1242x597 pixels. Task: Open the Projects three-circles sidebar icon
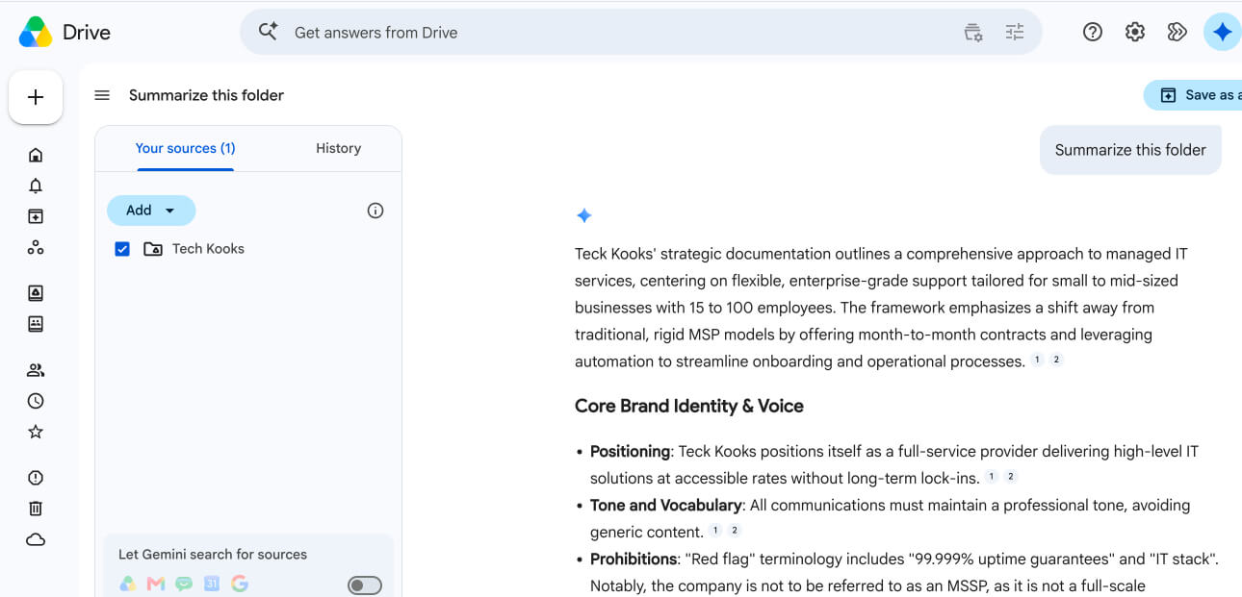[36, 247]
